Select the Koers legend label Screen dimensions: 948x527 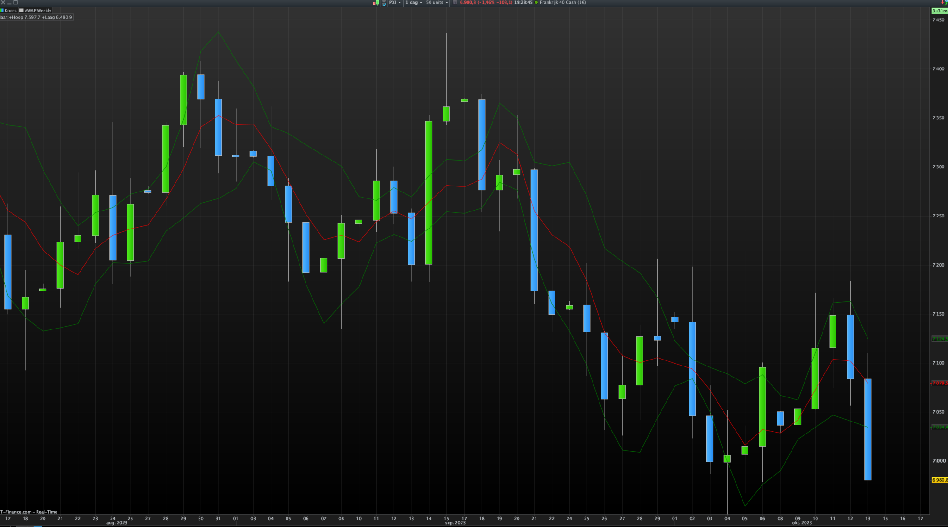pos(10,11)
